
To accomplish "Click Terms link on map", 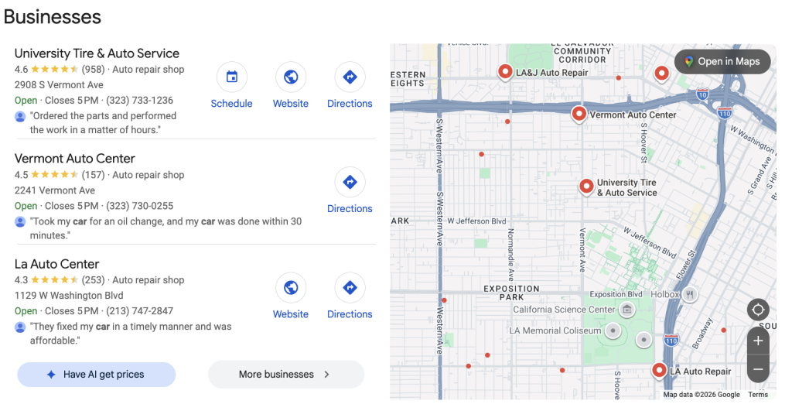I will coord(758,394).
